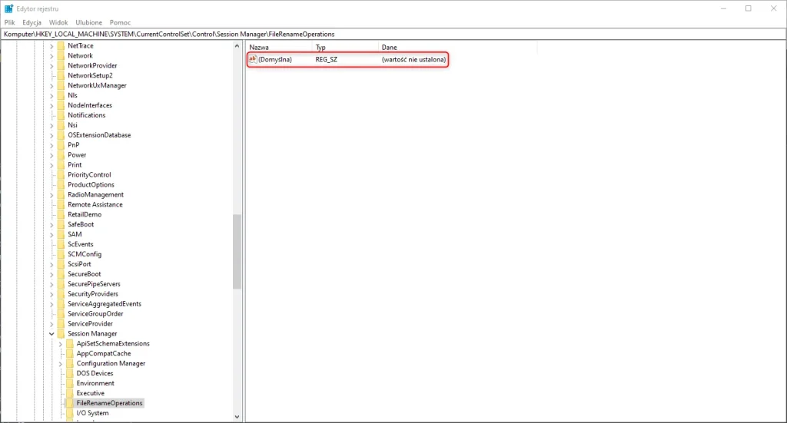The width and height of the screenshot is (787, 423).
Task: Click the tree scrollbar down arrow
Action: (x=237, y=417)
